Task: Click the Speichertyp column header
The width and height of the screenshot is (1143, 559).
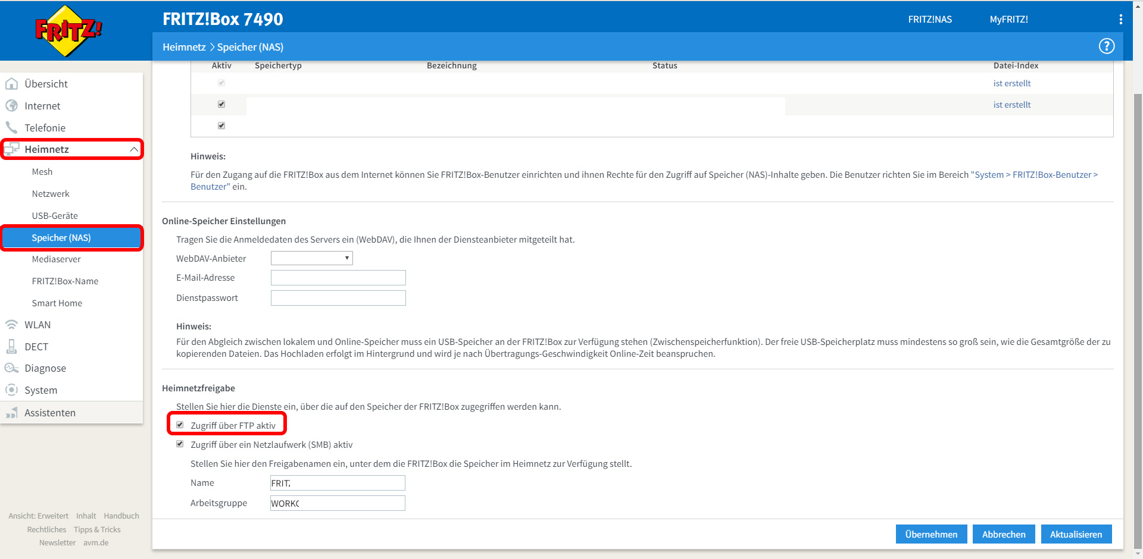Action: click(x=278, y=65)
